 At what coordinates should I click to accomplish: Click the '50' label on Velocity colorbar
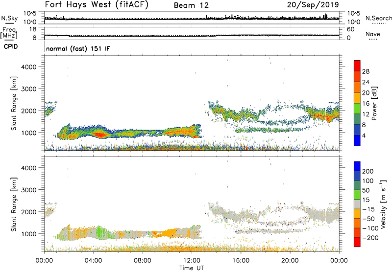click(366, 190)
